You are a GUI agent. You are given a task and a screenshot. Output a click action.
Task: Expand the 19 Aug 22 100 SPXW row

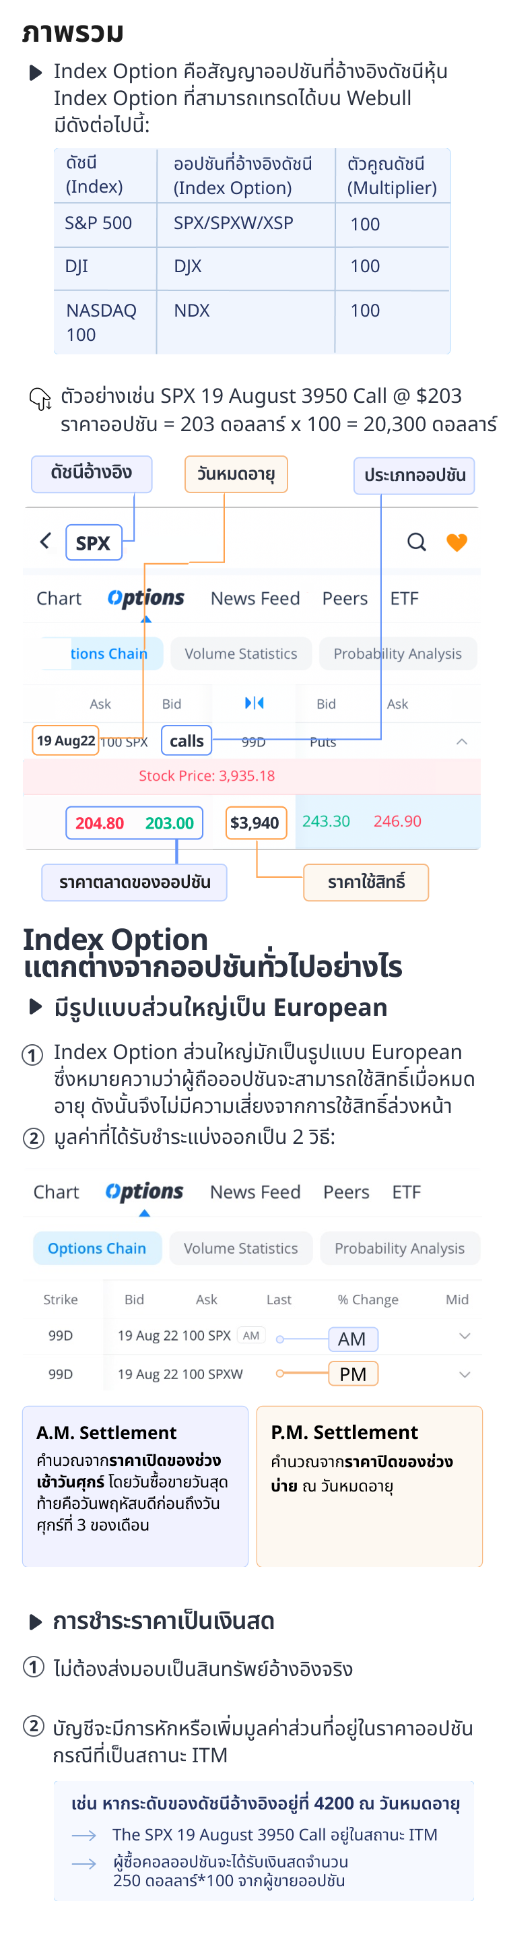click(465, 1374)
